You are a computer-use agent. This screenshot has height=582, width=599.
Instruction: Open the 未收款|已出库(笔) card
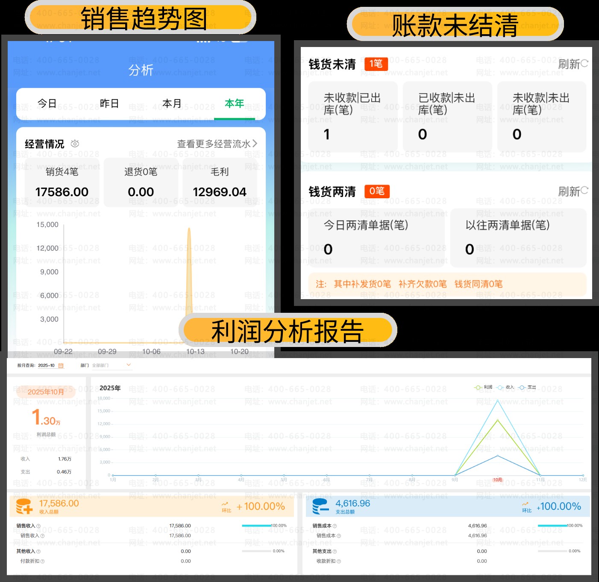(353, 117)
